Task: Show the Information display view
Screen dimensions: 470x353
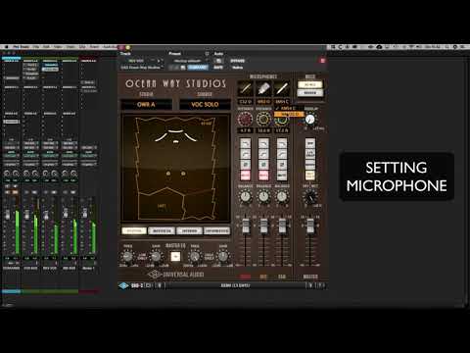Action: [217, 230]
